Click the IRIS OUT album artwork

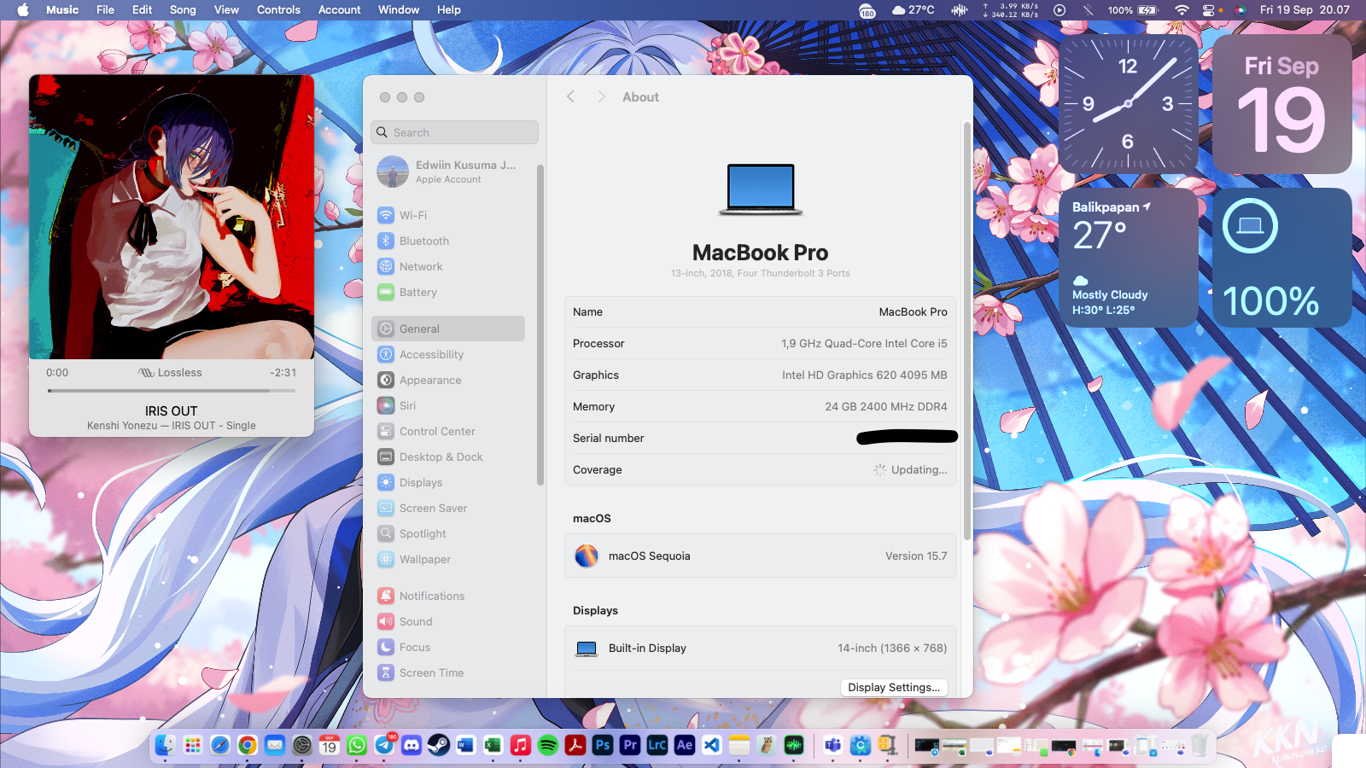coord(172,217)
